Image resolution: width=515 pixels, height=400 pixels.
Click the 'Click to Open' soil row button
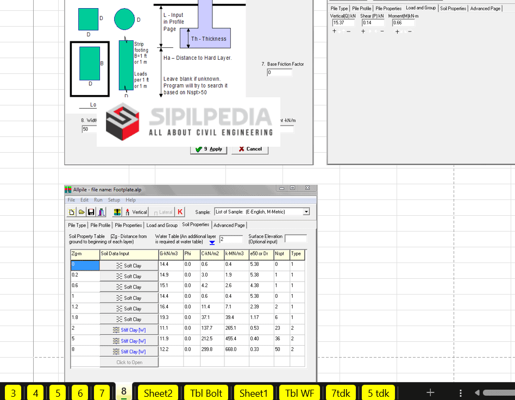129,362
